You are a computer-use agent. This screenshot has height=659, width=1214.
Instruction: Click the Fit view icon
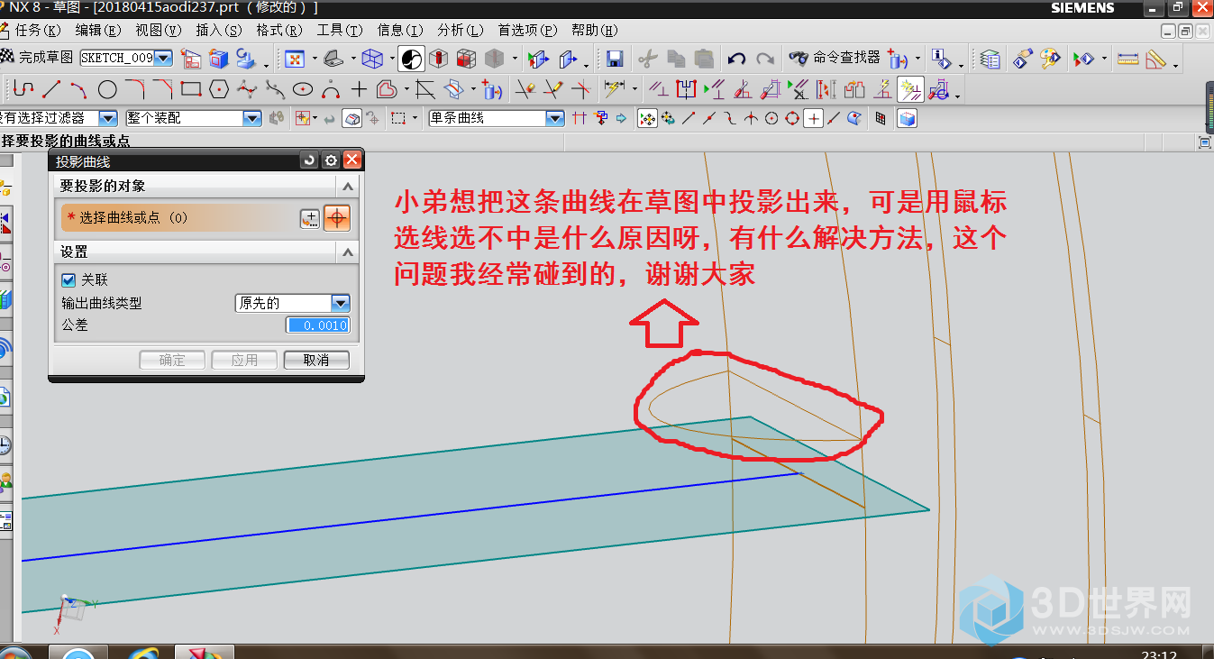[x=295, y=59]
